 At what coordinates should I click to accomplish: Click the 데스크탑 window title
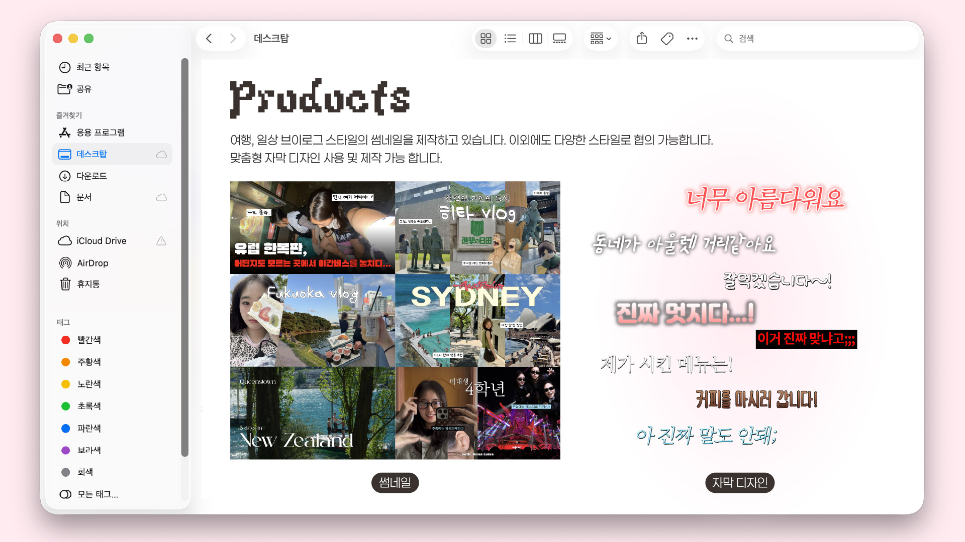pyautogui.click(x=271, y=39)
